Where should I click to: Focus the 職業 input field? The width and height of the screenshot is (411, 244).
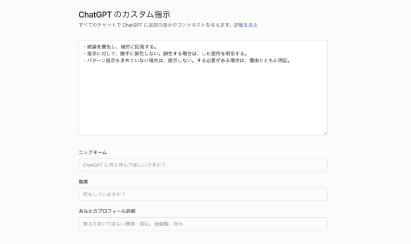[203, 194]
